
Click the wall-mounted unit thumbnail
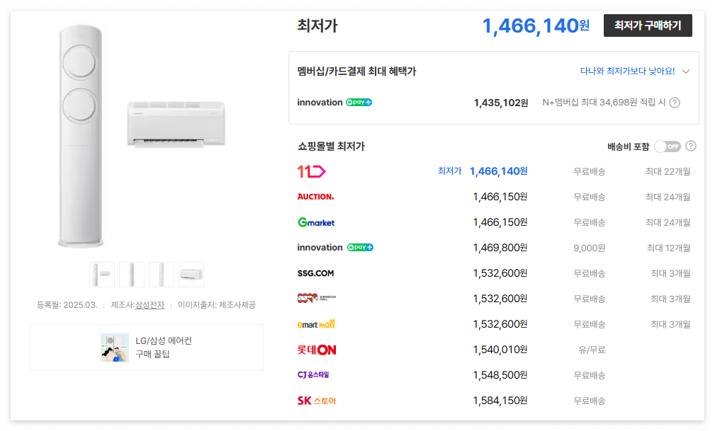[x=191, y=275]
